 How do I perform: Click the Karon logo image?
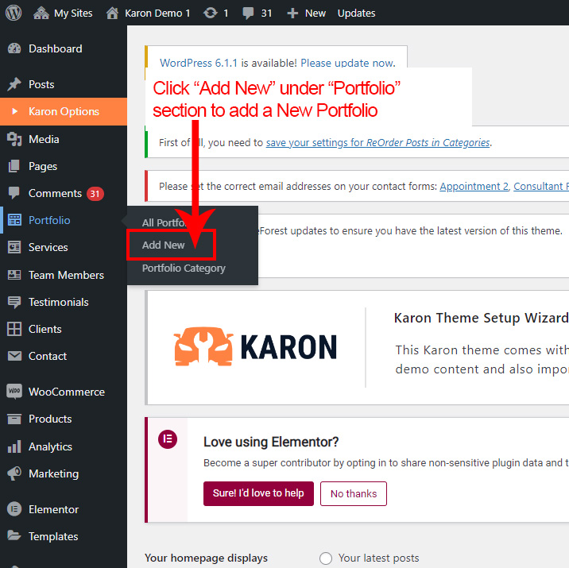click(256, 347)
